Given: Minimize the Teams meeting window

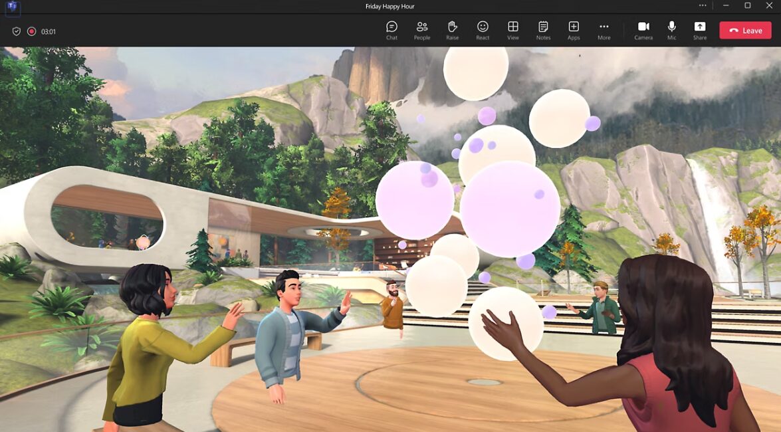Looking at the screenshot, I should [x=726, y=5].
